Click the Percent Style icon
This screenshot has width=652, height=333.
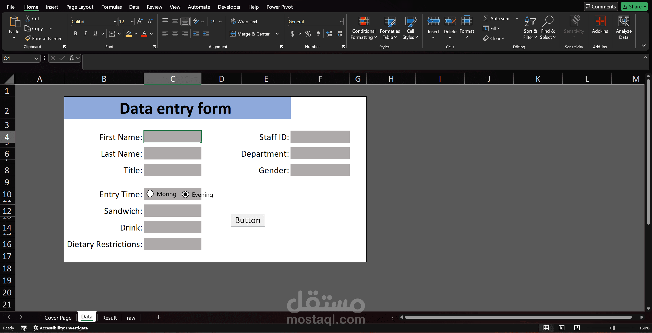(x=308, y=34)
